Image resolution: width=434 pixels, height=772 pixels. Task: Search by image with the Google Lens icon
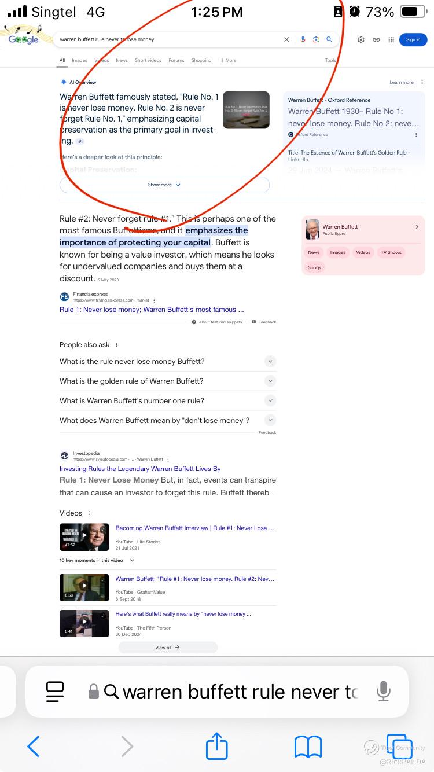(x=316, y=39)
